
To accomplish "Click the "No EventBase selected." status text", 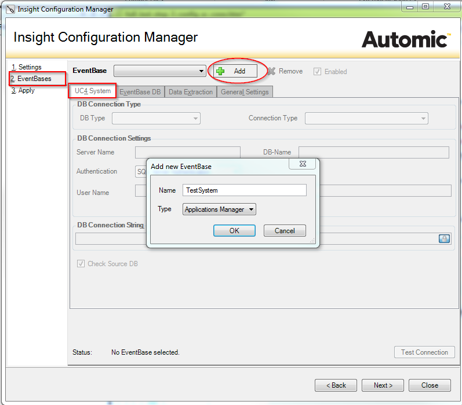I will pyautogui.click(x=145, y=352).
